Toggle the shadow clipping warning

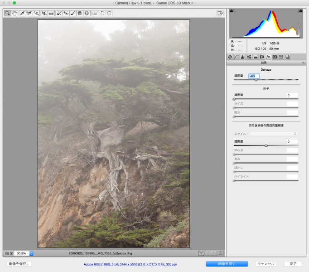232,11
